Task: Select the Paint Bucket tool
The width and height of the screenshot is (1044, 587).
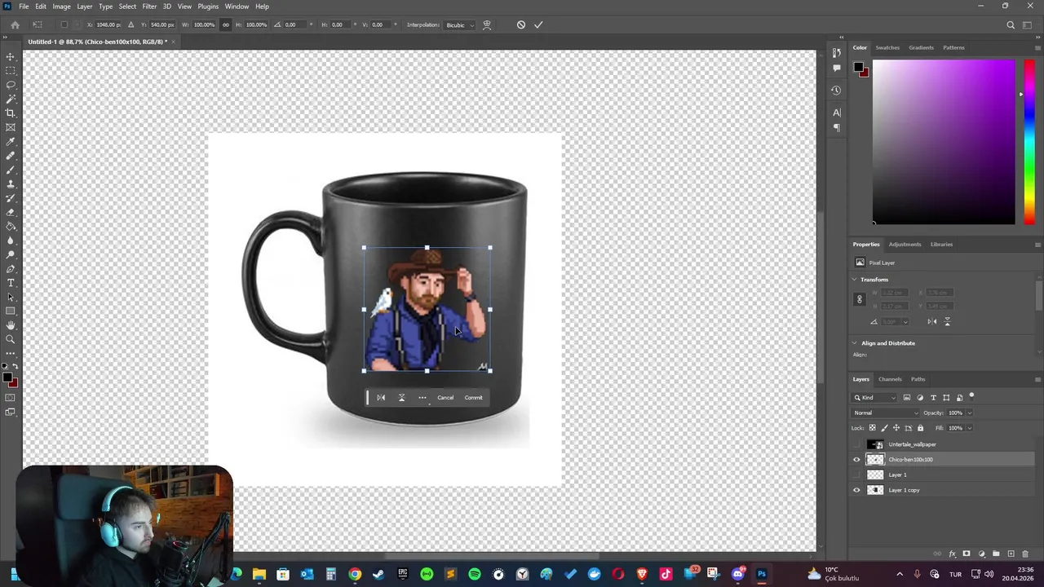Action: tap(11, 227)
